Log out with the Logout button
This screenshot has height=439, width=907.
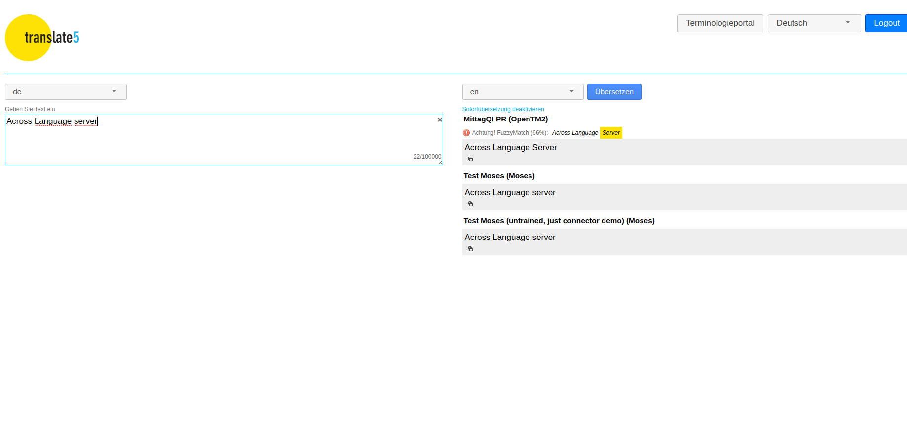[x=886, y=23]
